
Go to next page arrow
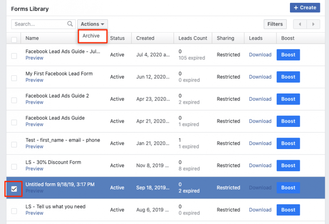click(313, 24)
